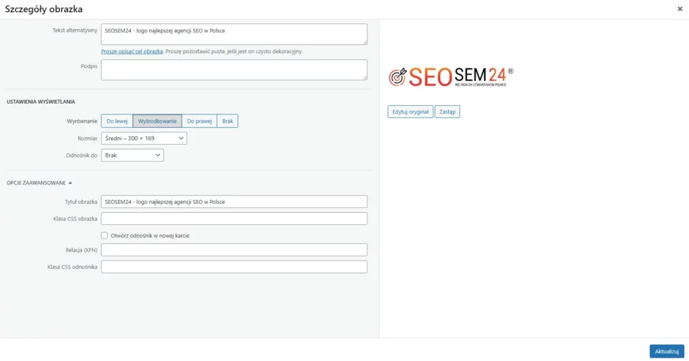Focus the Tytuł obrazka field
The height and width of the screenshot is (361, 689).
click(234, 202)
